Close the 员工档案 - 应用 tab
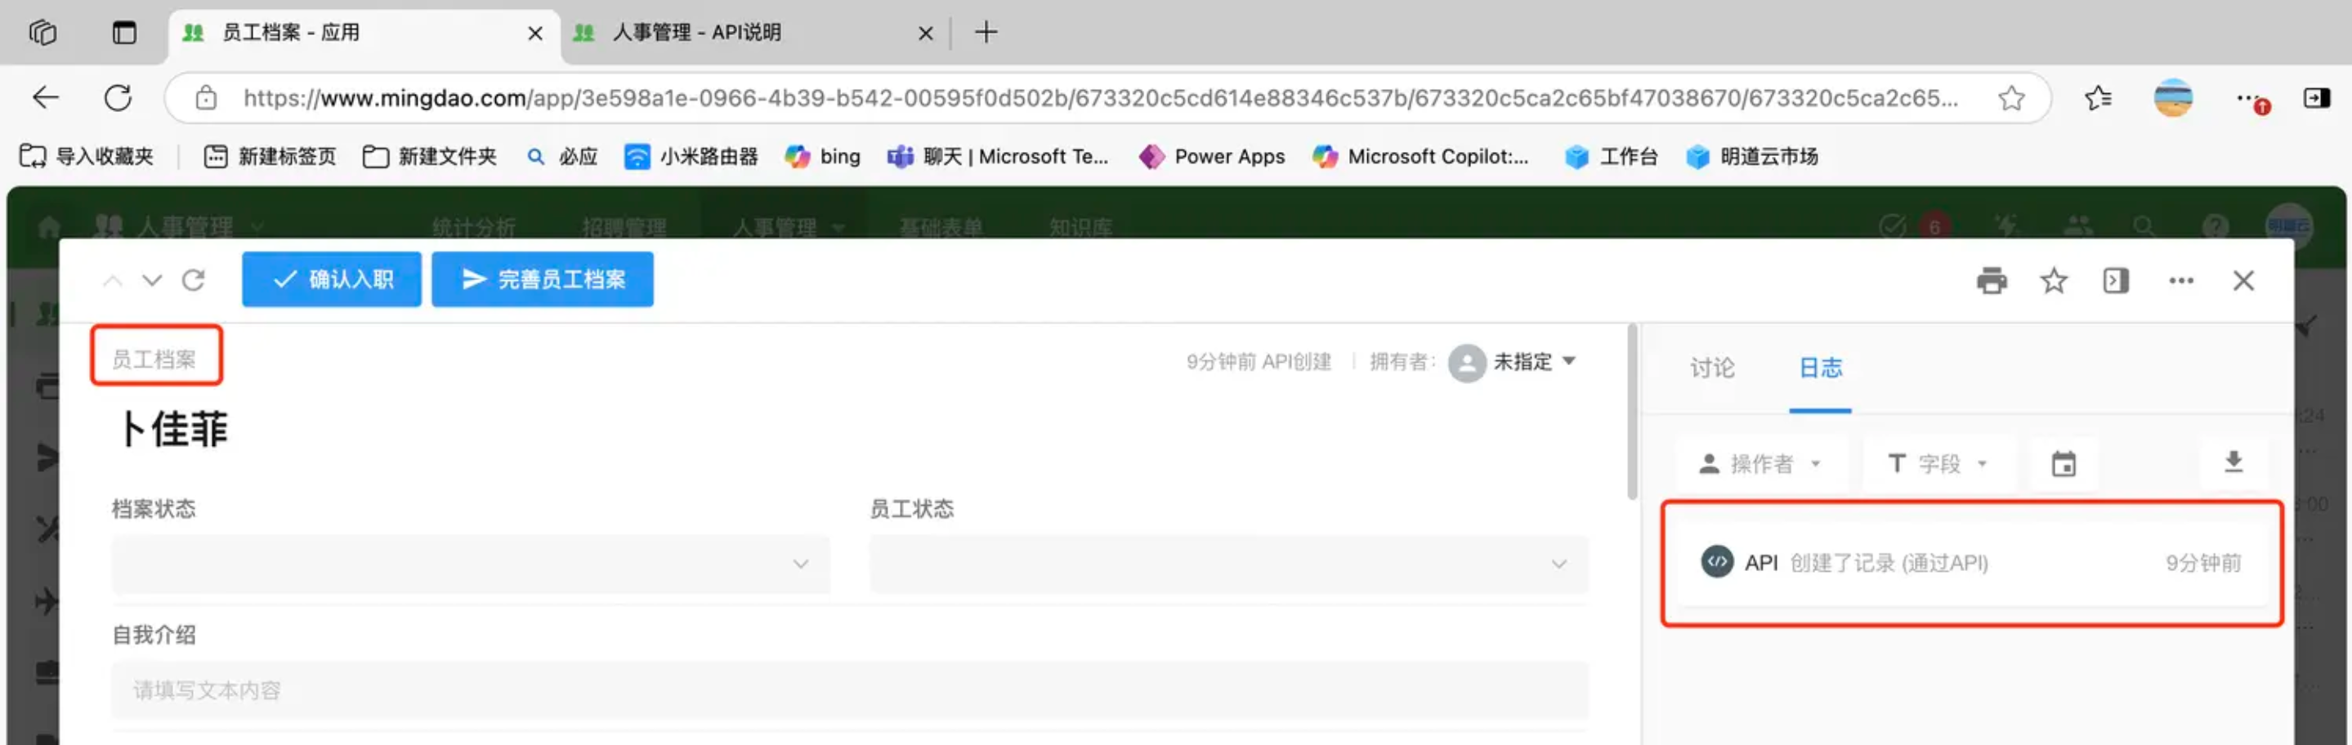2352x745 pixels. [x=535, y=33]
